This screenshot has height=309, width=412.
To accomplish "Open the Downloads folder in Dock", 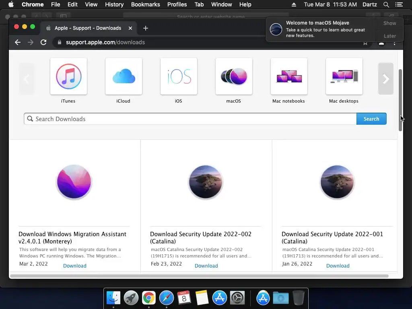I will point(280,298).
